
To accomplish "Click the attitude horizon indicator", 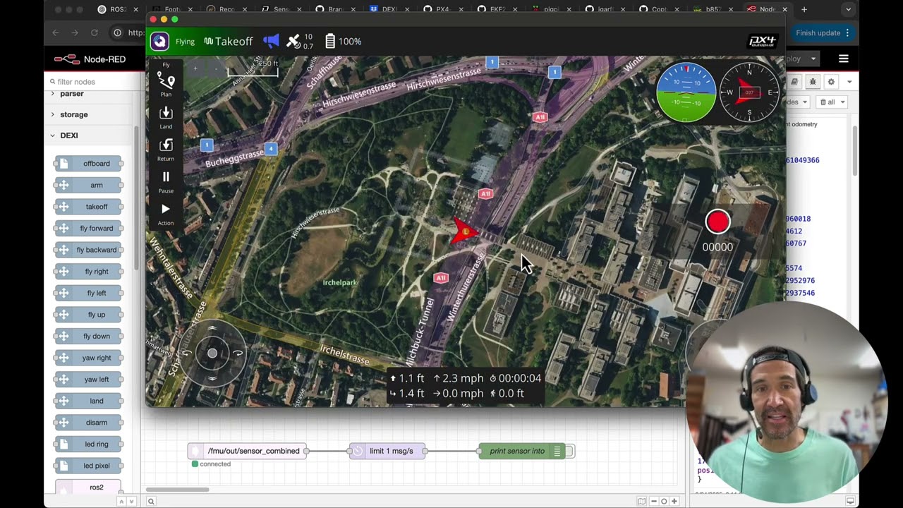I will (686, 92).
